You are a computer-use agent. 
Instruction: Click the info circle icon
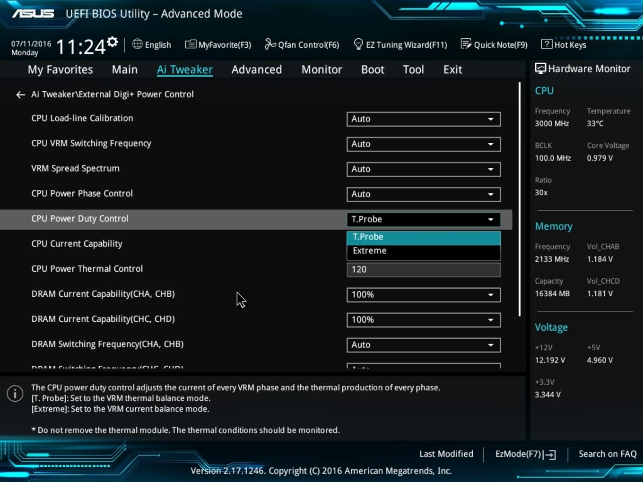(x=15, y=393)
